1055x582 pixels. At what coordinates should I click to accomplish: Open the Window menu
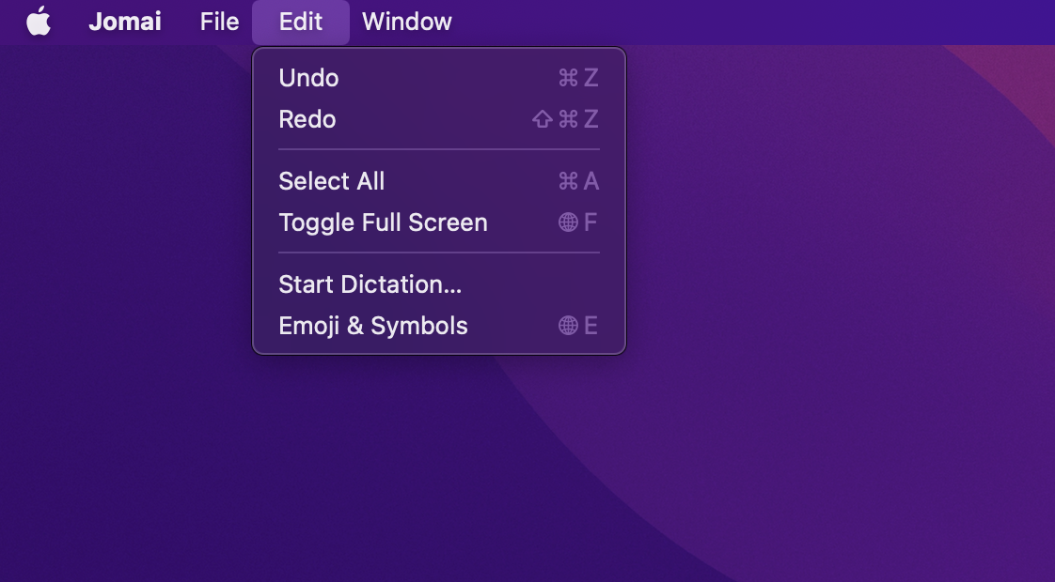coord(406,21)
